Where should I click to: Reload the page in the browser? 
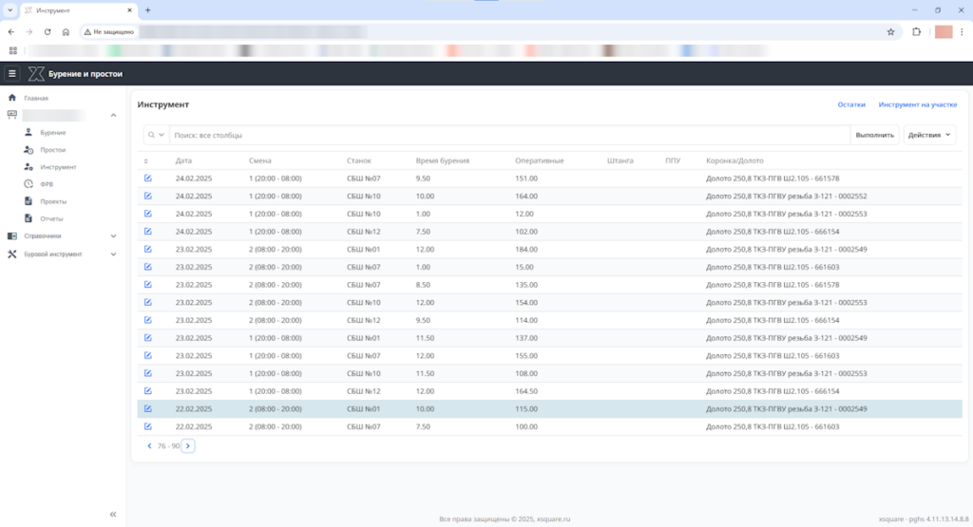pyautogui.click(x=48, y=31)
